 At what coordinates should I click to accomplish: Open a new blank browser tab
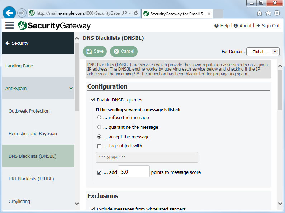(218, 14)
